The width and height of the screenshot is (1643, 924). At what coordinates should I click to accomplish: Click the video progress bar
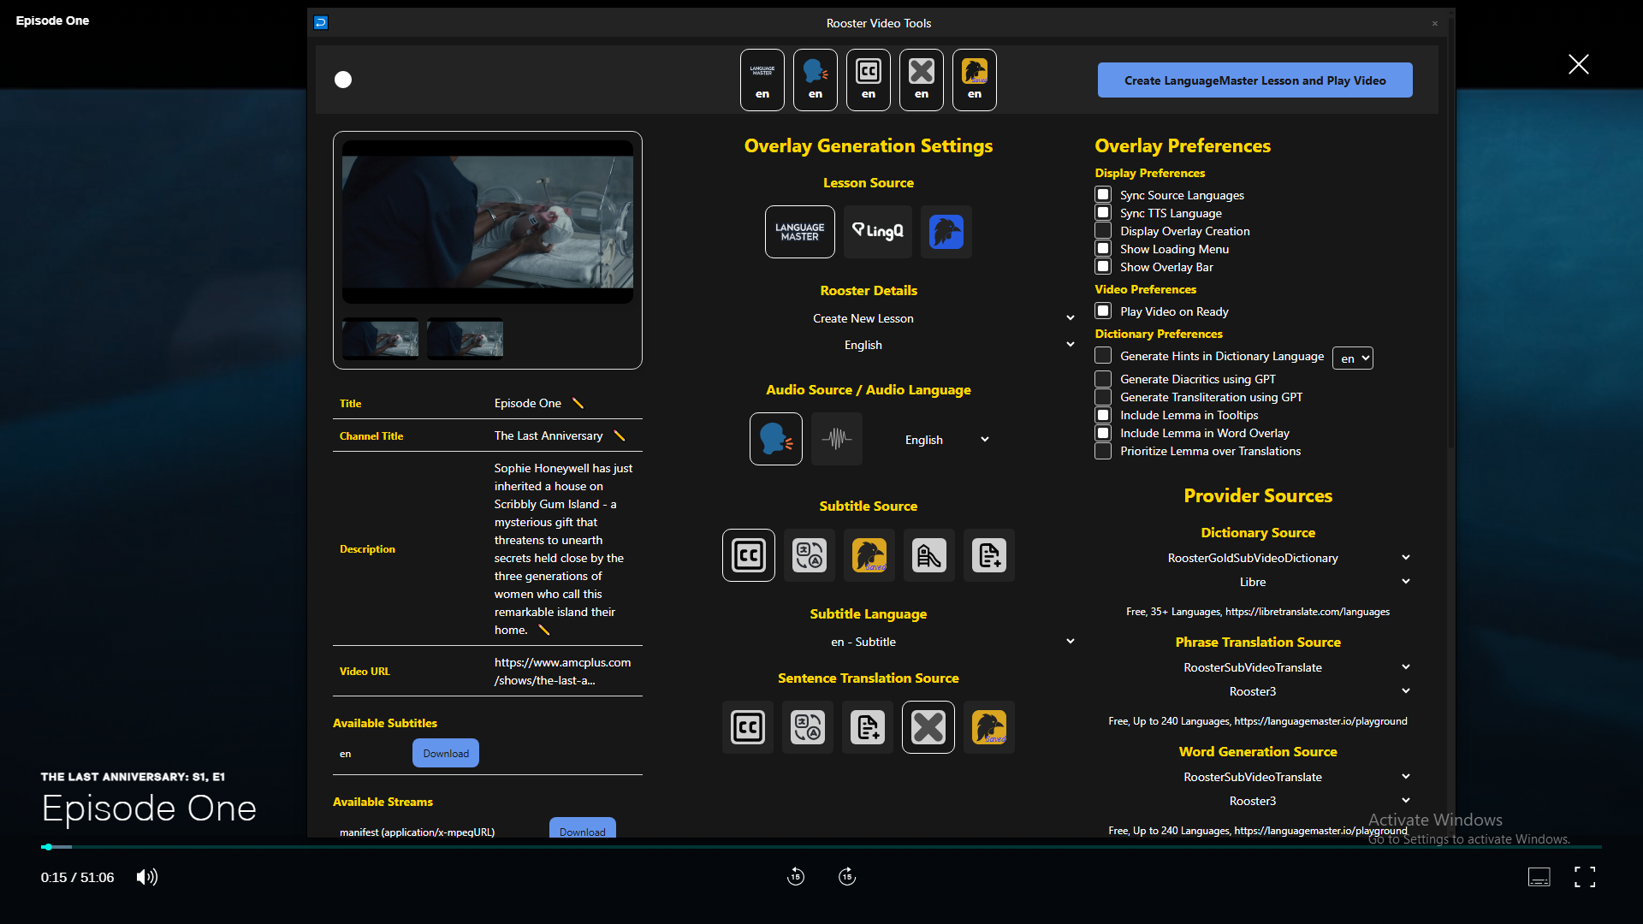click(x=821, y=847)
